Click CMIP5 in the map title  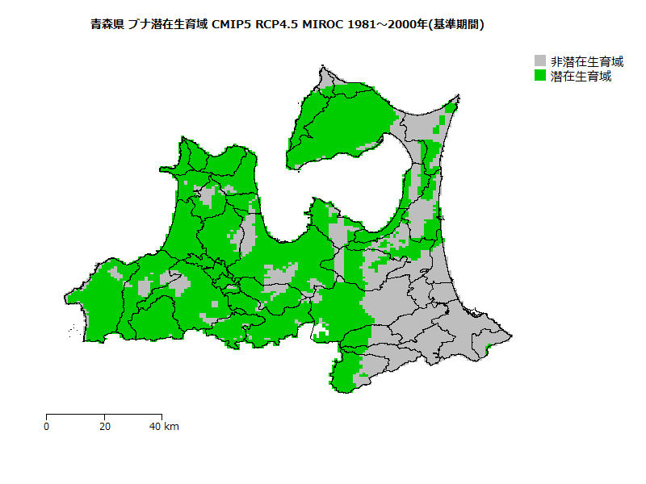point(231,25)
